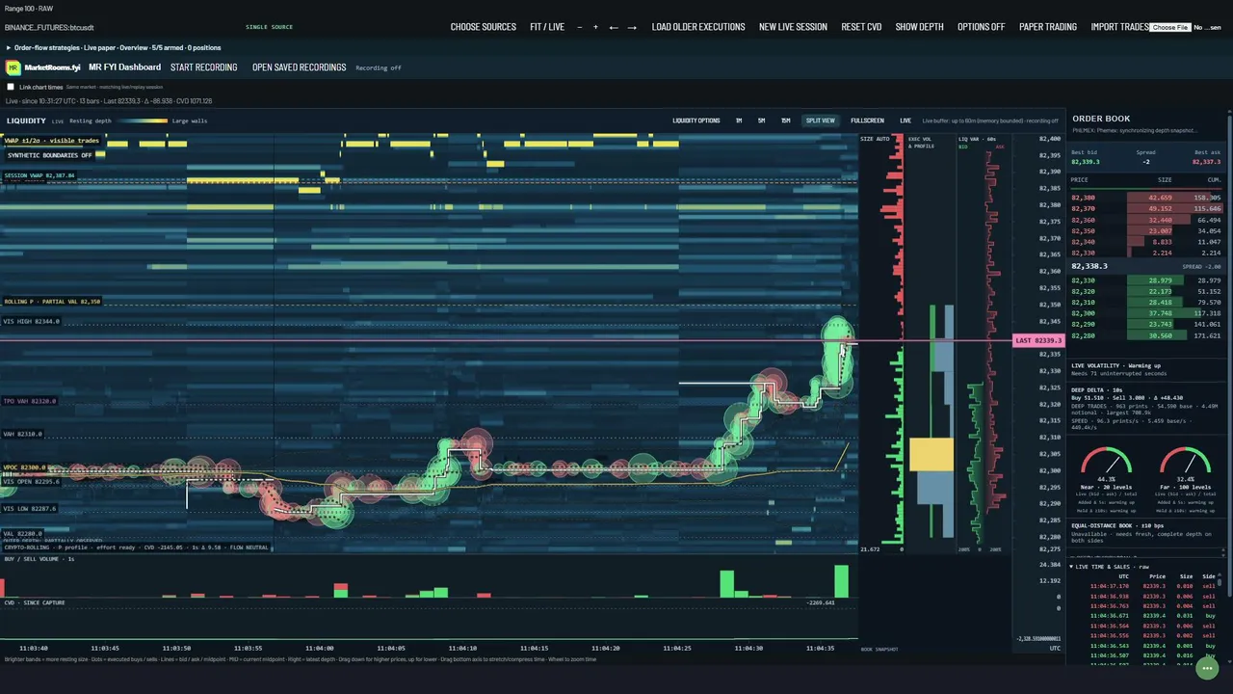The height and width of the screenshot is (694, 1233).
Task: Zoom in with the plus button
Action: pos(595,27)
